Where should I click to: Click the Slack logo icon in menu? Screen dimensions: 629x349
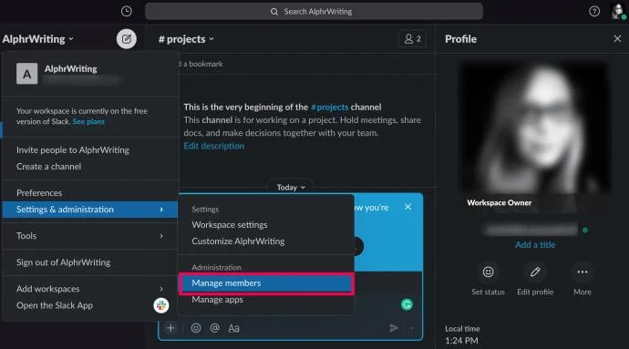pyautogui.click(x=161, y=305)
